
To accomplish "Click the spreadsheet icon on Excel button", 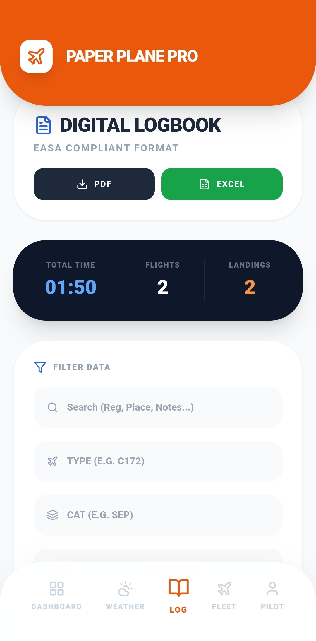I will coord(205,184).
